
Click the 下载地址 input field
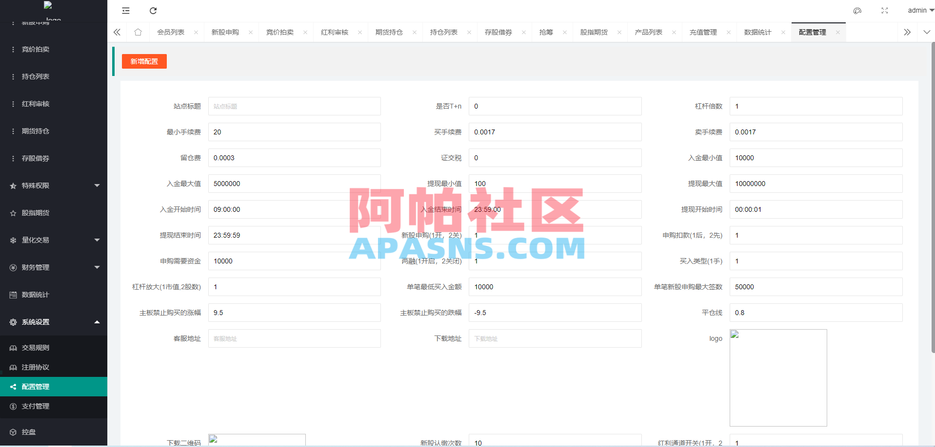point(555,338)
